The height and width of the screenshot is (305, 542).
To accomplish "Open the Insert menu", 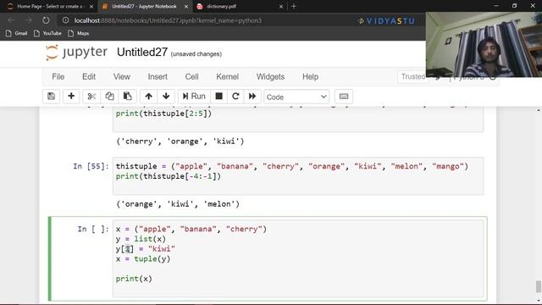I will point(158,77).
